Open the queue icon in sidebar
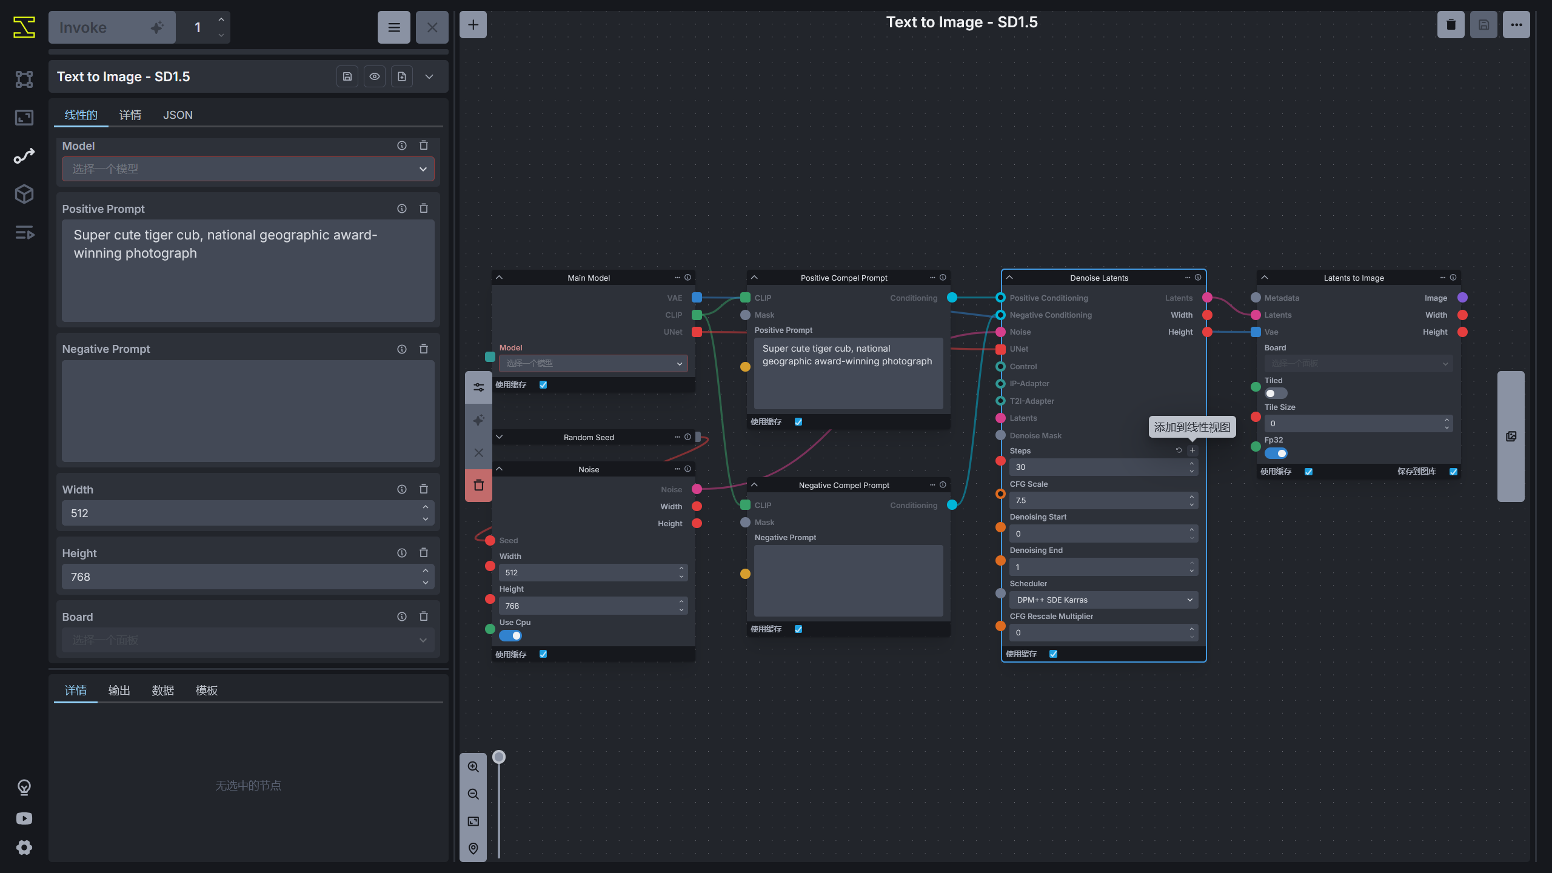This screenshot has width=1552, height=873. (24, 233)
